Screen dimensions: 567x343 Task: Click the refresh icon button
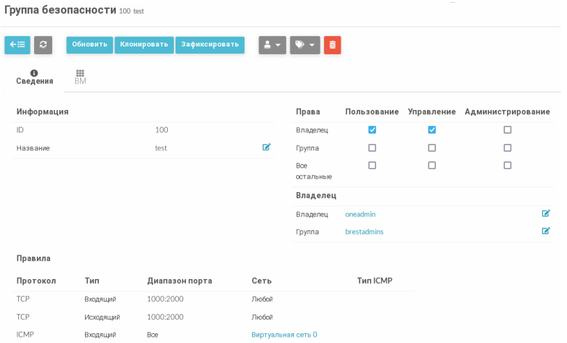tap(43, 45)
